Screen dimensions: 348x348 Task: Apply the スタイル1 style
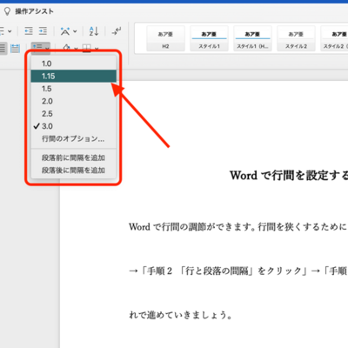pyautogui.click(x=209, y=38)
